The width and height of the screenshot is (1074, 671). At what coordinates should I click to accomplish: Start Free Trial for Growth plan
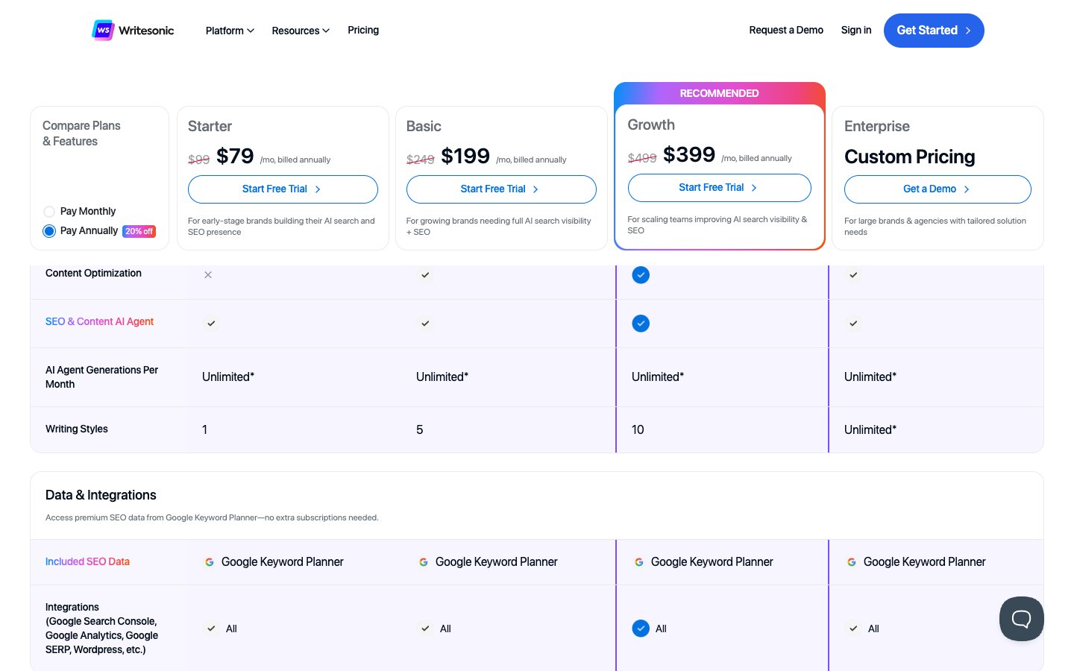pos(719,188)
